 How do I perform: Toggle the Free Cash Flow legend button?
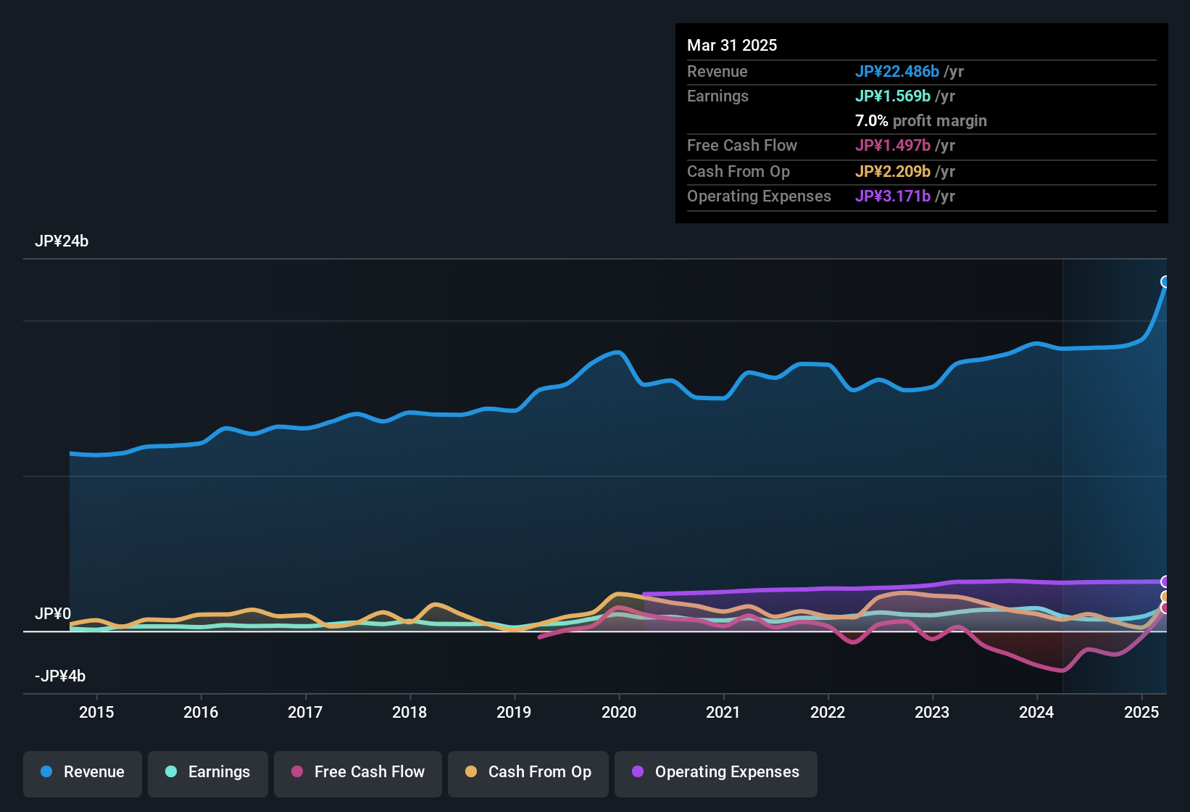[358, 773]
